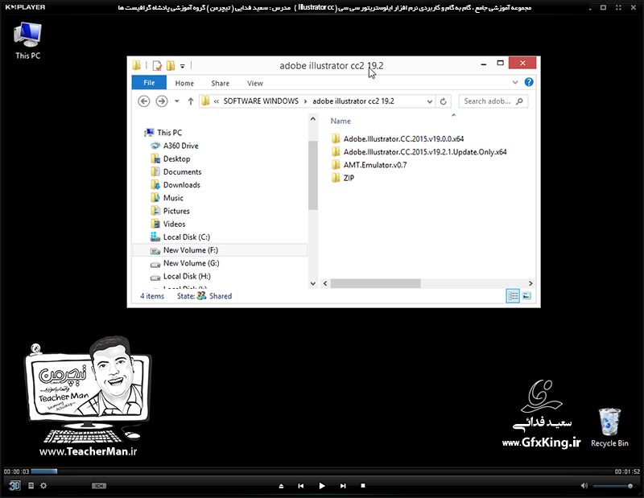Play the video in KMPlayer

[x=321, y=486]
